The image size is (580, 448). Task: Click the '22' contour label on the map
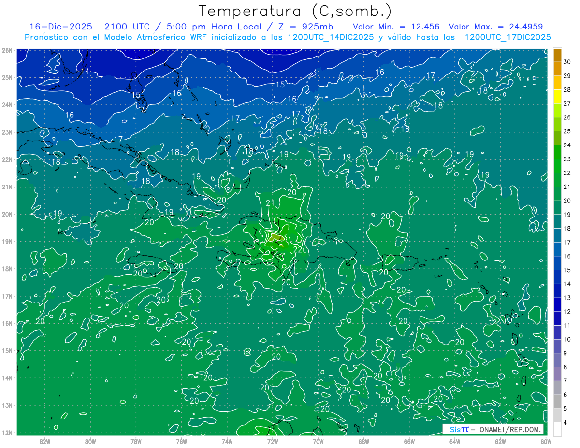click(x=298, y=249)
